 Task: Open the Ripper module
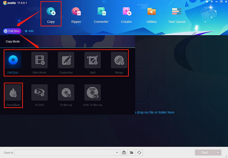[76, 15]
